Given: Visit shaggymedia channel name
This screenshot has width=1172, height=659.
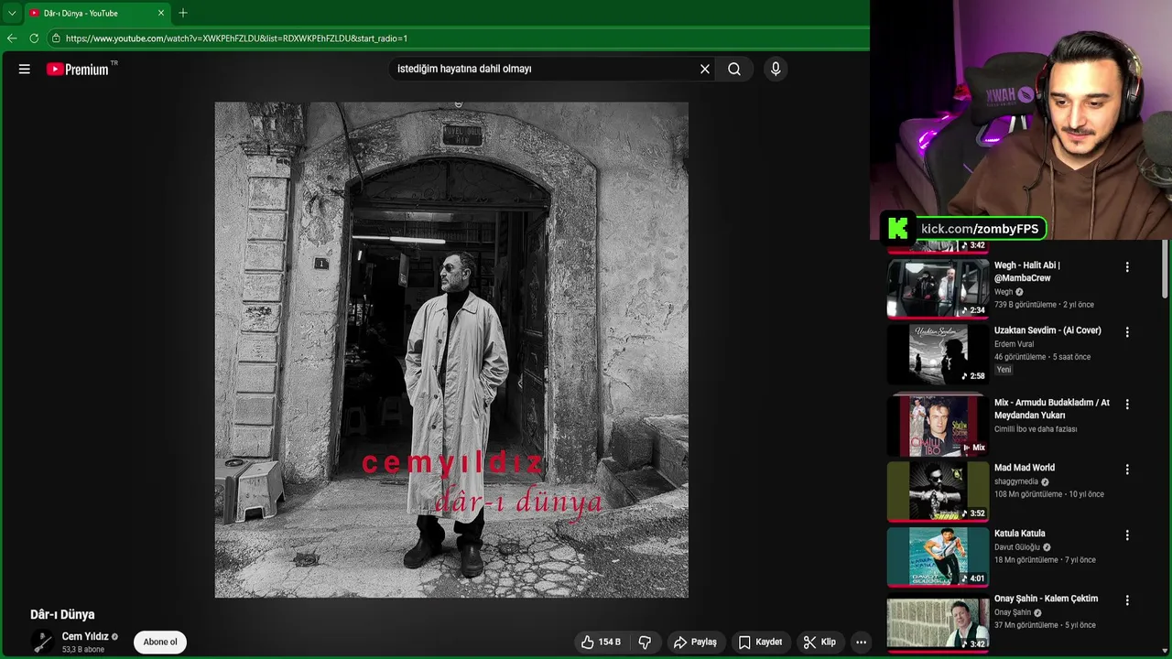Looking at the screenshot, I should tap(1016, 481).
